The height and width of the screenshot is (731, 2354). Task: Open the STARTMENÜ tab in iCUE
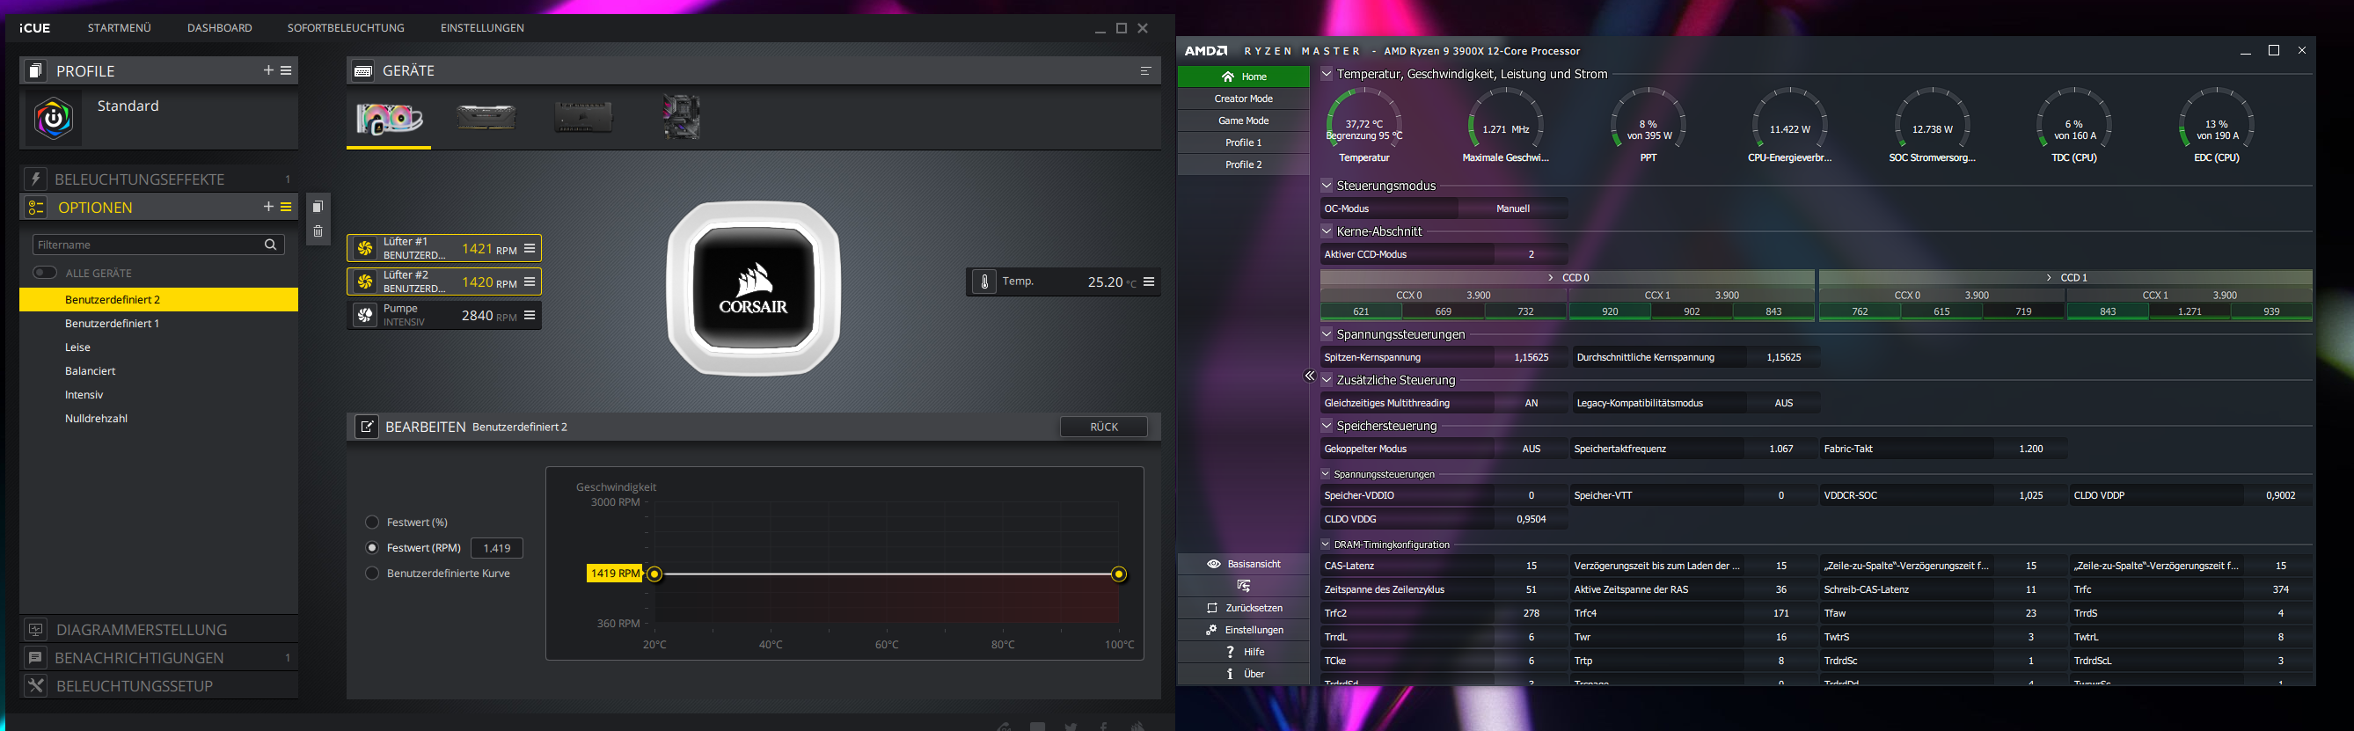point(119,28)
